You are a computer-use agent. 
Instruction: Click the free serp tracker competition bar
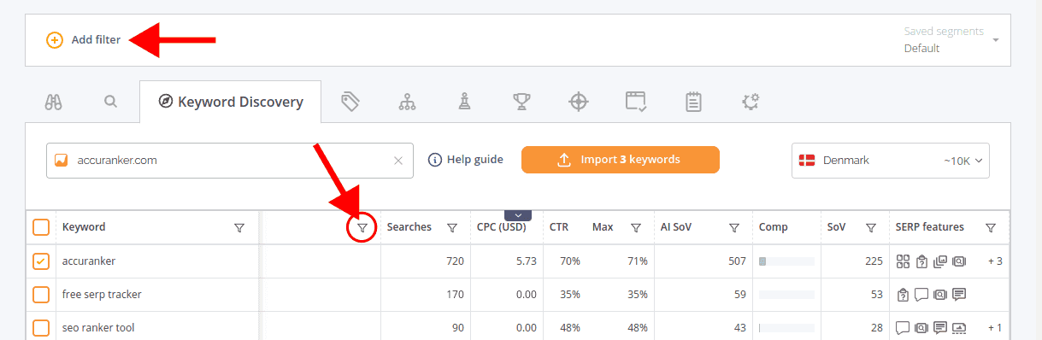(786, 295)
